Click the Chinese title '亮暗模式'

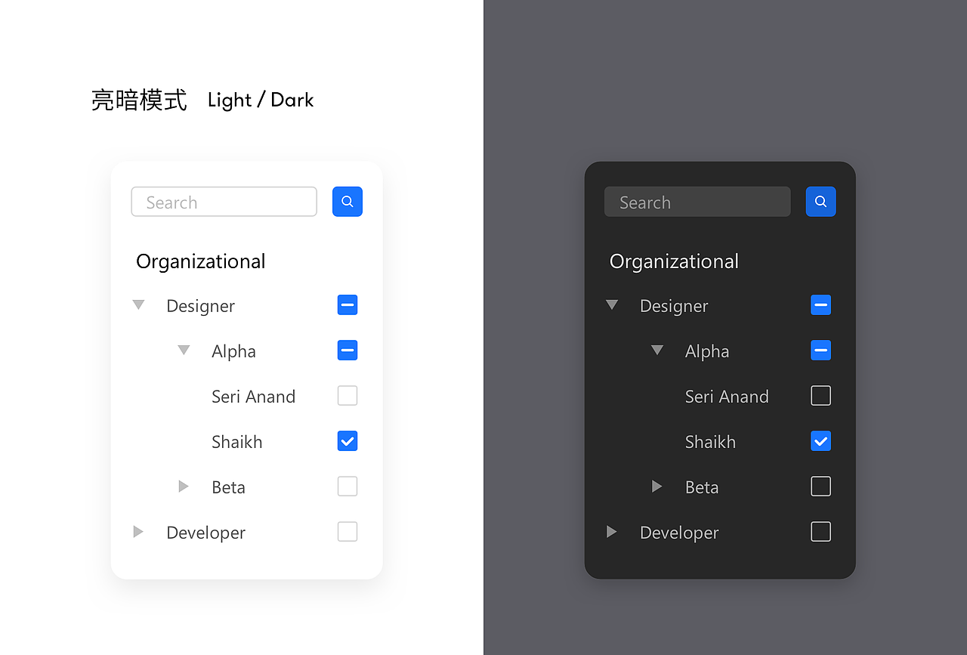139,100
